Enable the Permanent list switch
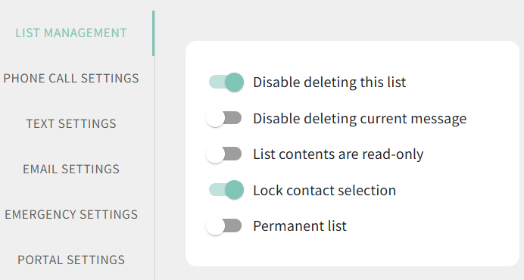Viewport: 524px width, 280px height. [x=224, y=226]
